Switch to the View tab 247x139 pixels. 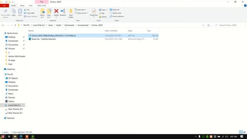pos(30,5)
